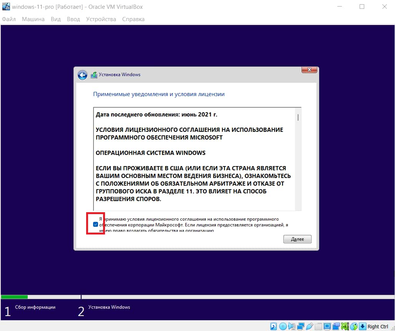Open the Машина menu
The height and width of the screenshot is (331, 395).
[33, 19]
